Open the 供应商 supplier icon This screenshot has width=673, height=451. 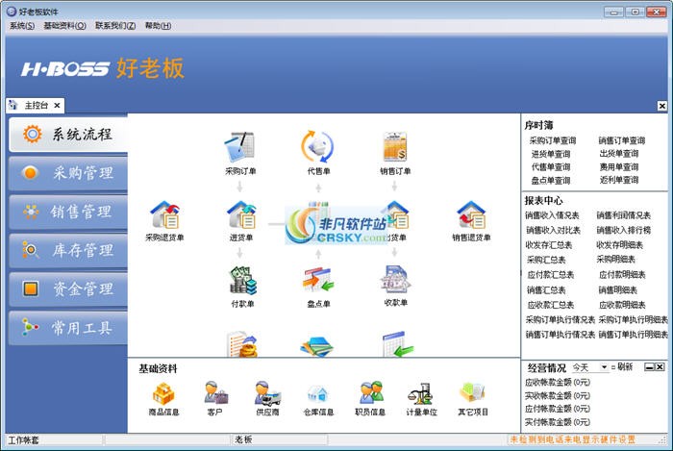pos(267,392)
